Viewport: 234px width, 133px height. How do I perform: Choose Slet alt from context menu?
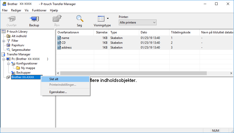[54, 79]
